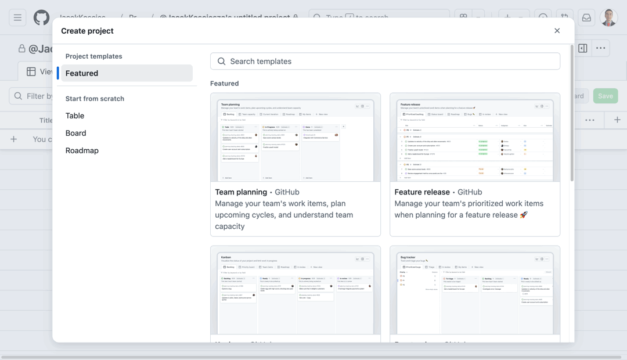Click the Team planning title text
Screen dimensions: 627x360
pos(241,192)
